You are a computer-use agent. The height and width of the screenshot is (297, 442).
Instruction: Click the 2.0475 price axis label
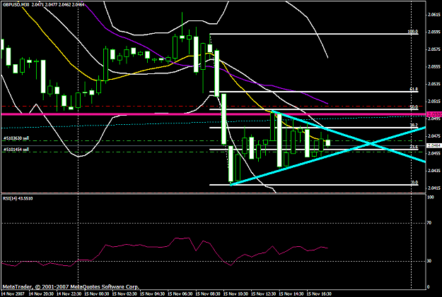pos(434,136)
